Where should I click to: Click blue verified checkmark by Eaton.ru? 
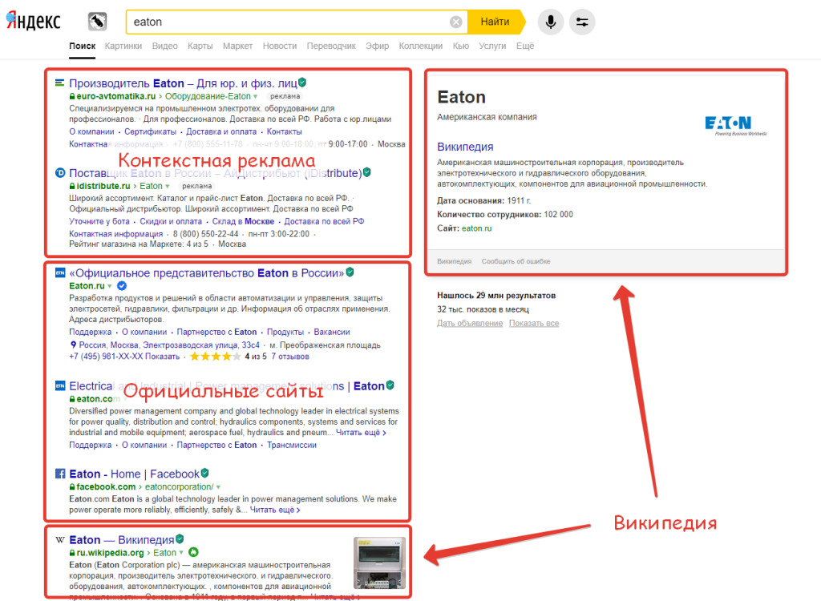tap(122, 286)
